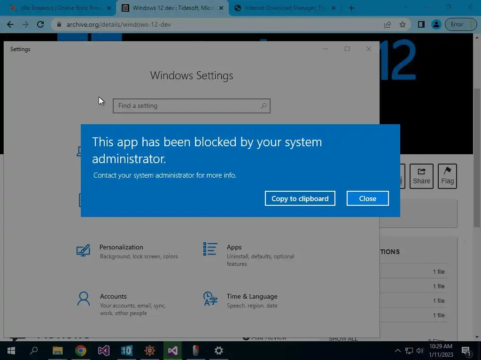
Task: Open purple Visual Studio from the taskbar
Action: (104, 351)
